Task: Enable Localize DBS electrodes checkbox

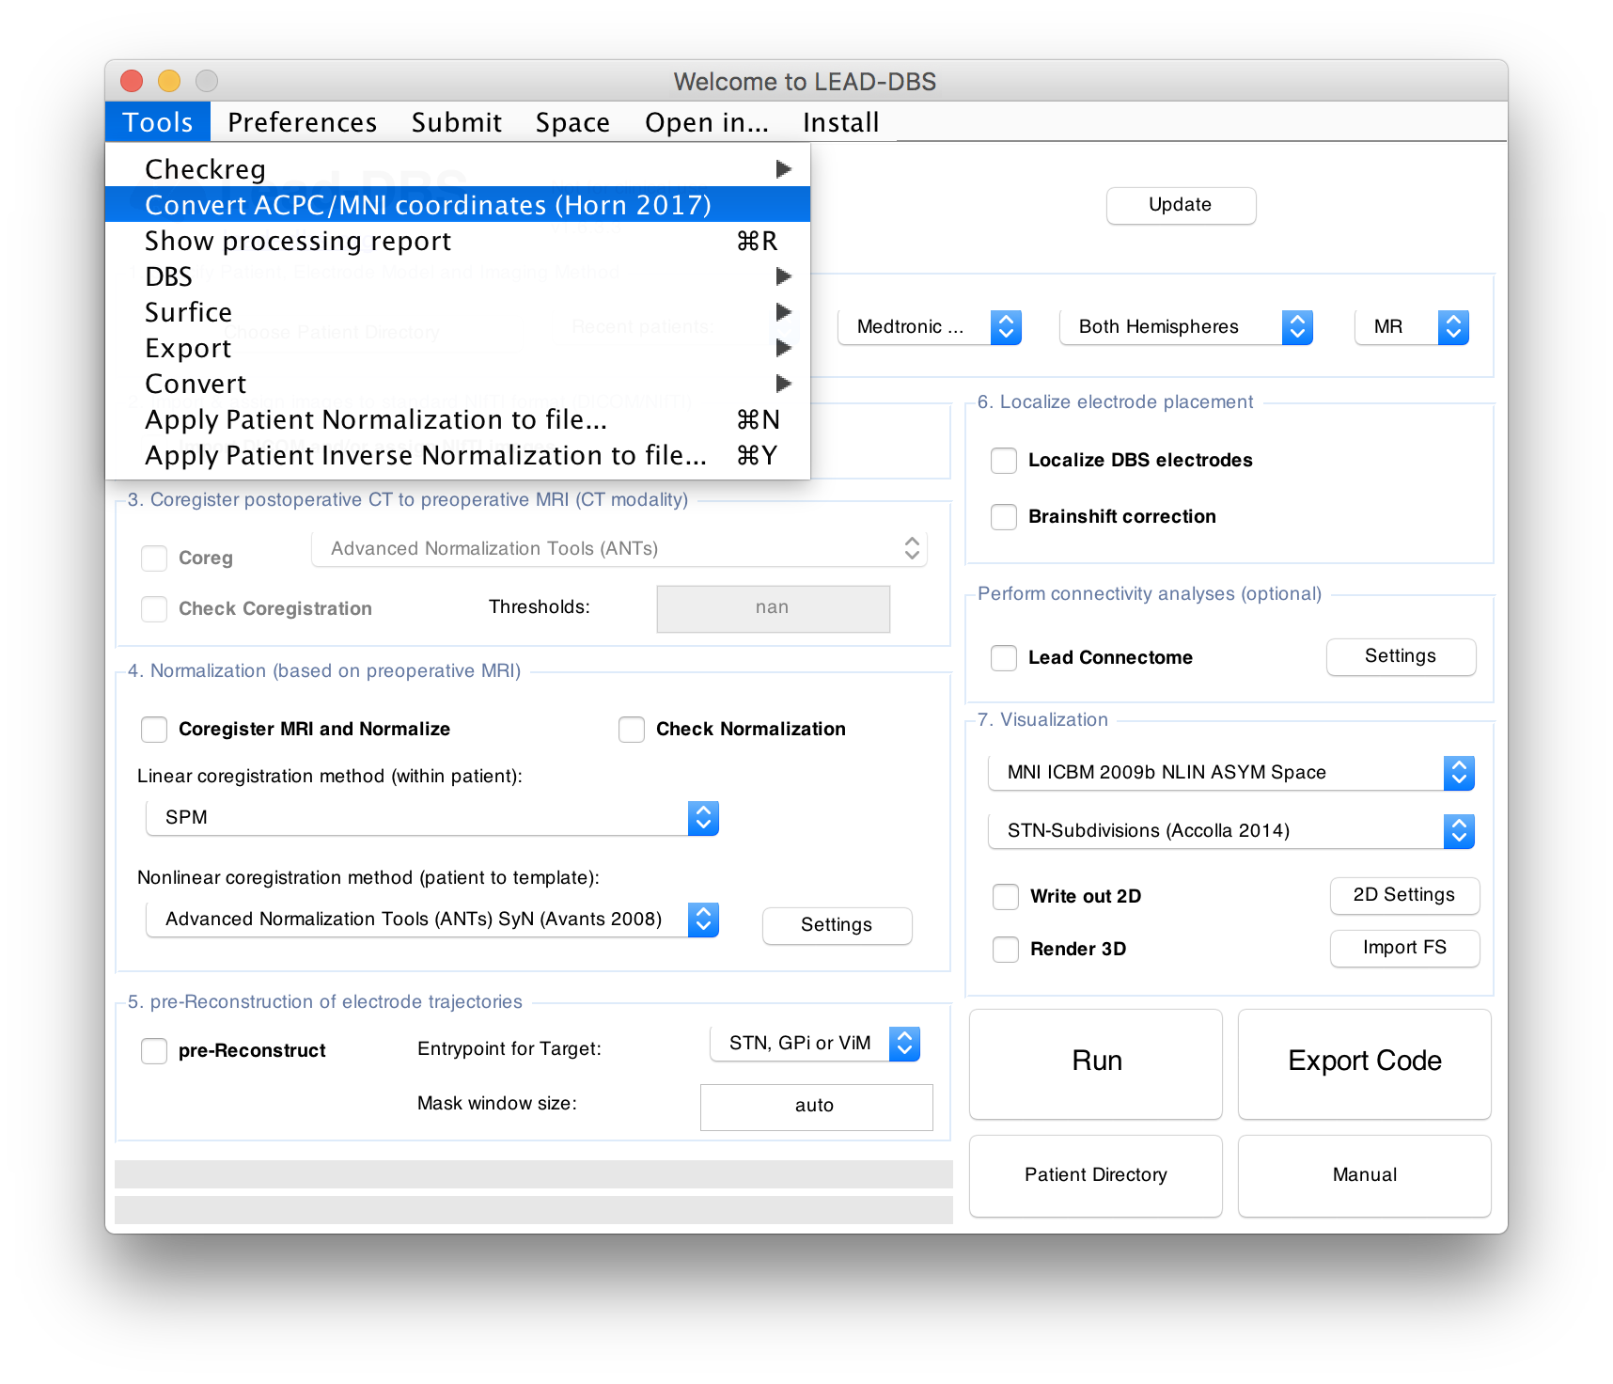Action: 1004,461
